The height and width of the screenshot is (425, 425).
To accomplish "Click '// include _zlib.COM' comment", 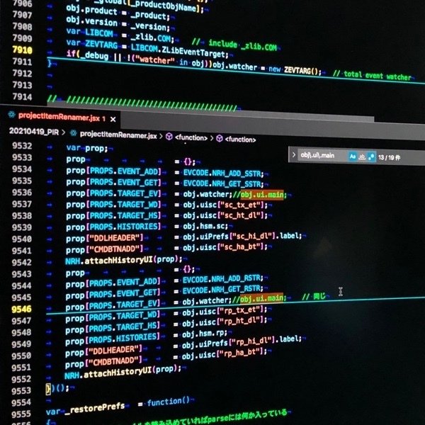I will point(234,45).
